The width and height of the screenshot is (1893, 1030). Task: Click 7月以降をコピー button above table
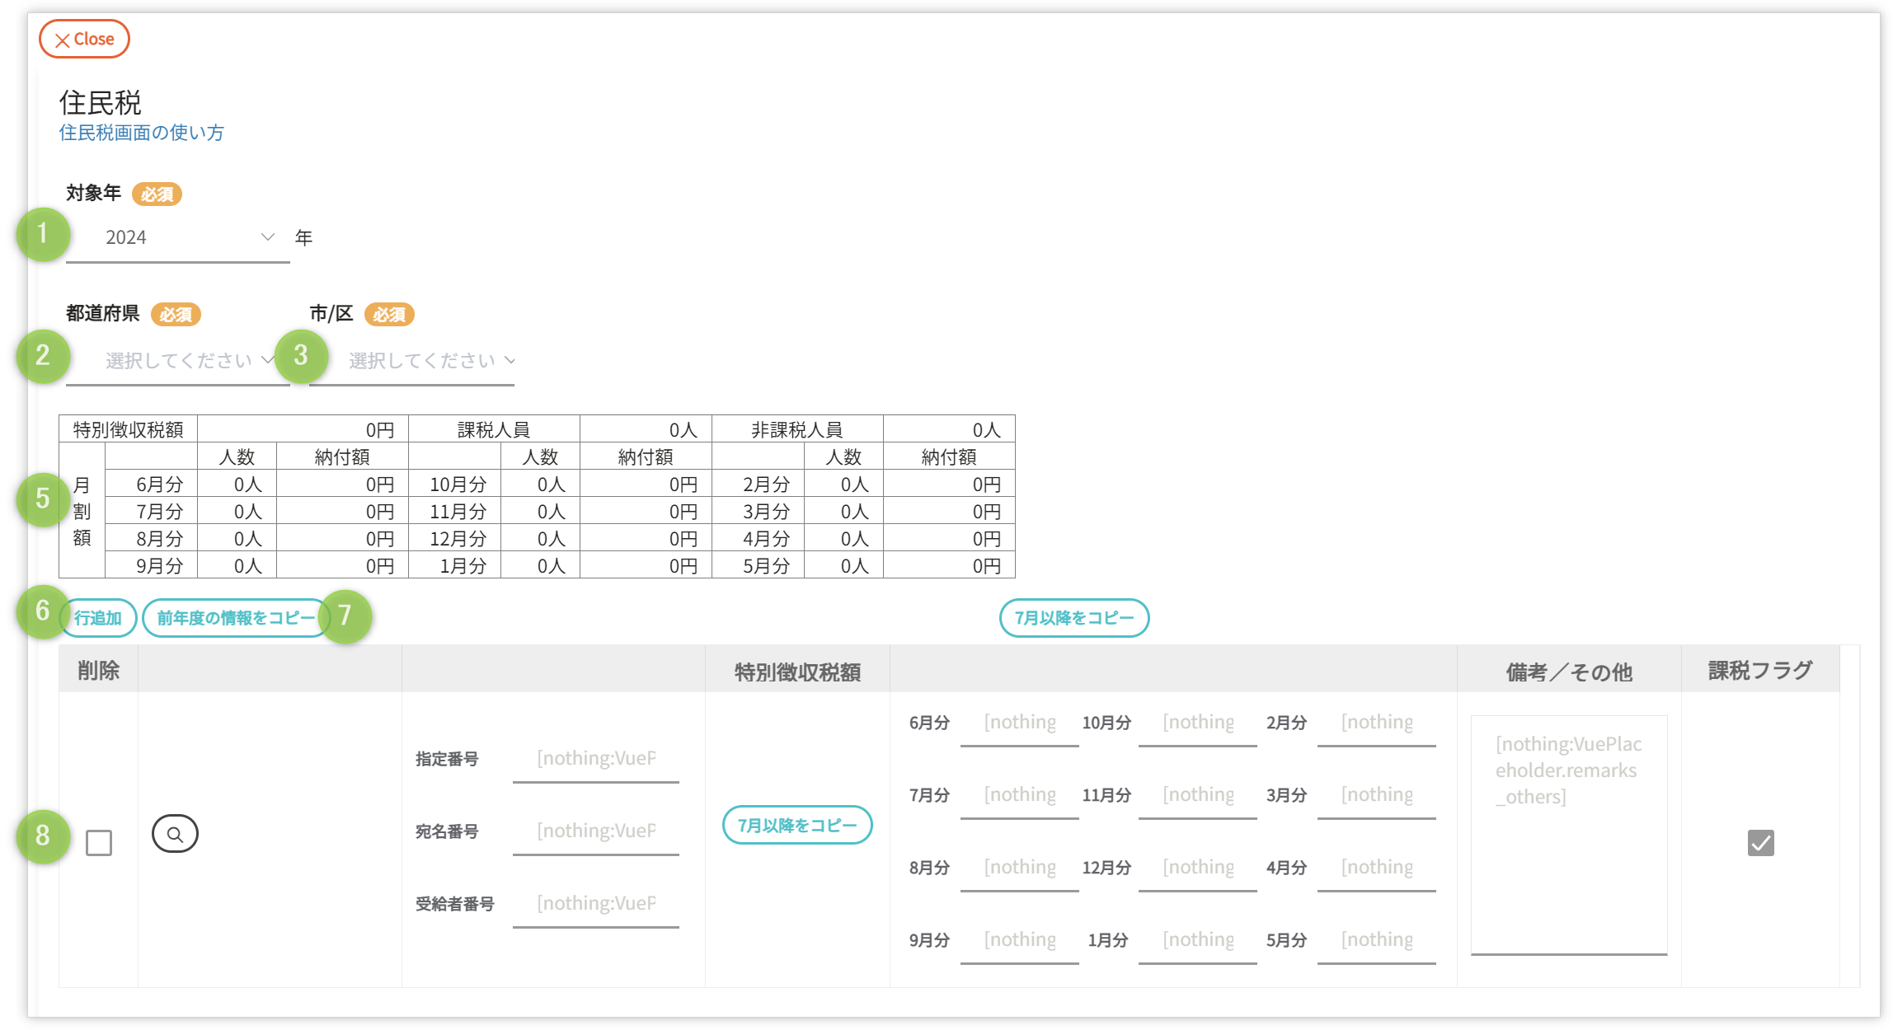coord(1073,618)
